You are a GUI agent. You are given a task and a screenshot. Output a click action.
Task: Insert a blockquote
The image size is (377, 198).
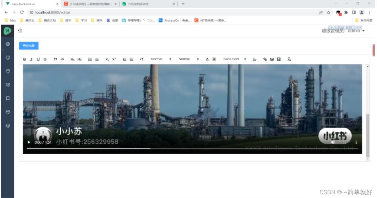point(55,59)
